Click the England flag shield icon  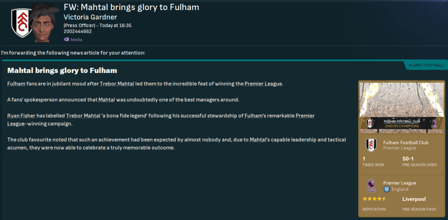point(387,189)
